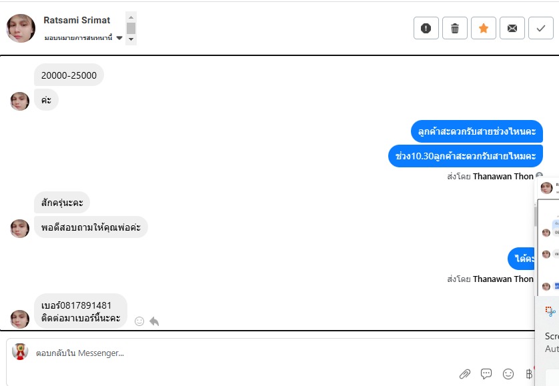Toggle the orange follow-up star

tap(484, 28)
